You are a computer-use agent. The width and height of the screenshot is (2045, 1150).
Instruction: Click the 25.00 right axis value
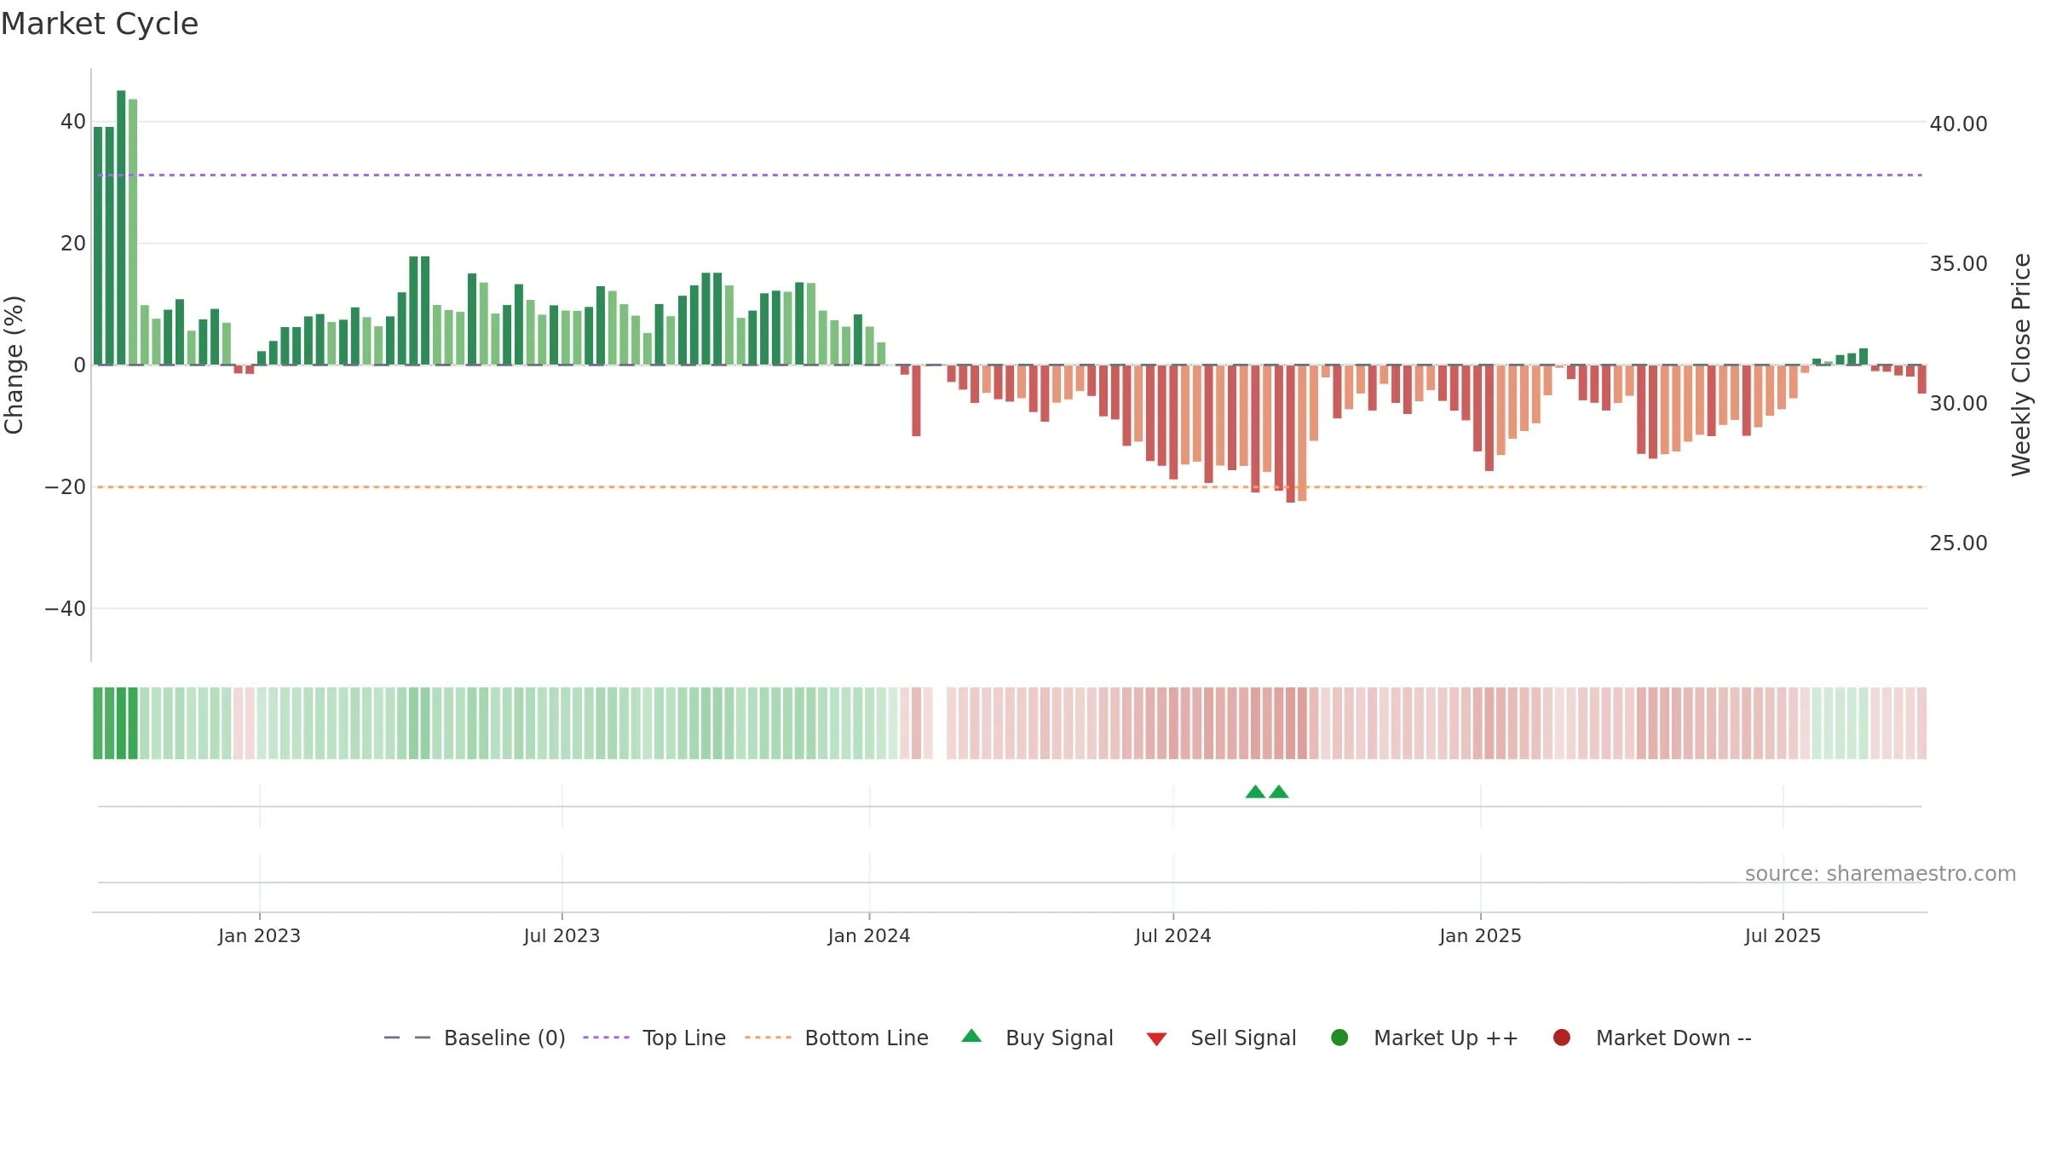pyautogui.click(x=1958, y=543)
